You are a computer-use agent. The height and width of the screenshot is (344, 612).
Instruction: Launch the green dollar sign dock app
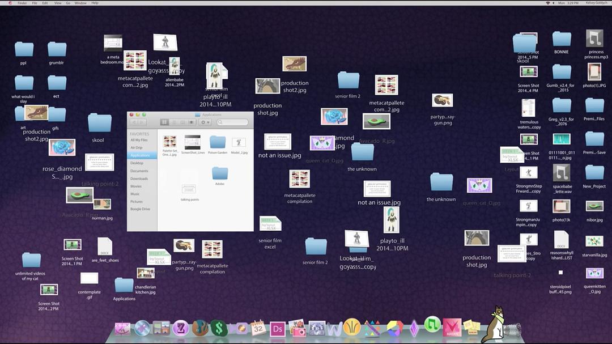click(219, 328)
